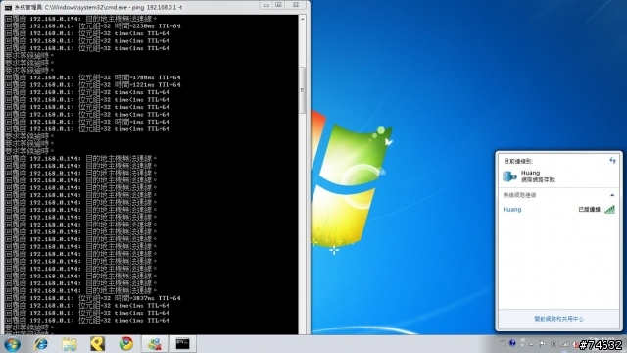
Task: Minimize the cmd.exe ping window
Action: pos(265,5)
